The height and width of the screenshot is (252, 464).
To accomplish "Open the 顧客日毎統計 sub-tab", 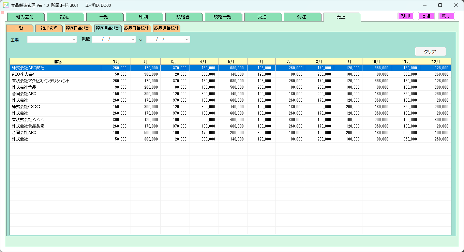I will click(78, 28).
